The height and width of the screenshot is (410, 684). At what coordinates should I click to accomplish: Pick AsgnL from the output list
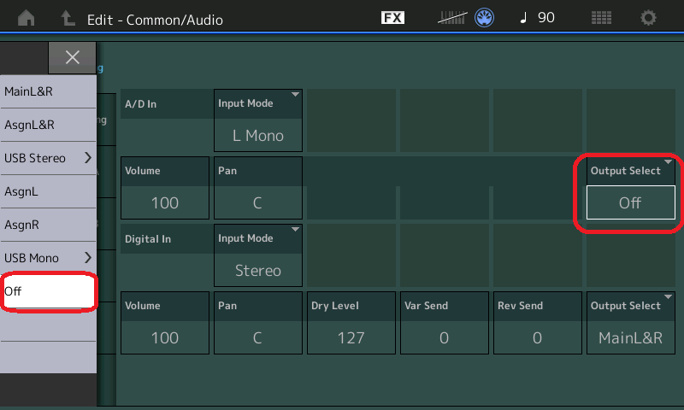pyautogui.click(x=48, y=191)
